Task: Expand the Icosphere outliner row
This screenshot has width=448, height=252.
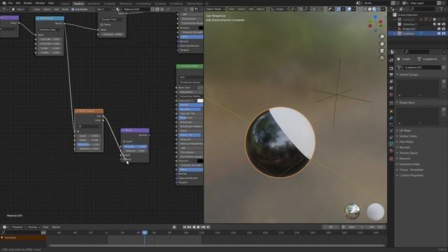Action: click(x=395, y=34)
